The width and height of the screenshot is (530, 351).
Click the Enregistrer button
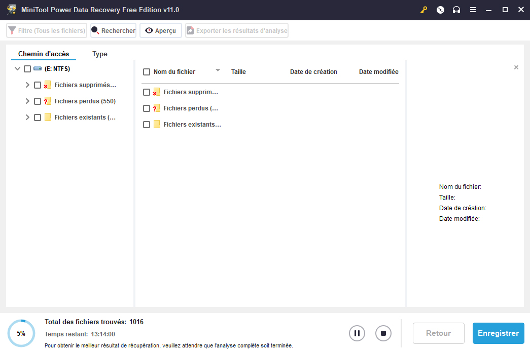[498, 333]
